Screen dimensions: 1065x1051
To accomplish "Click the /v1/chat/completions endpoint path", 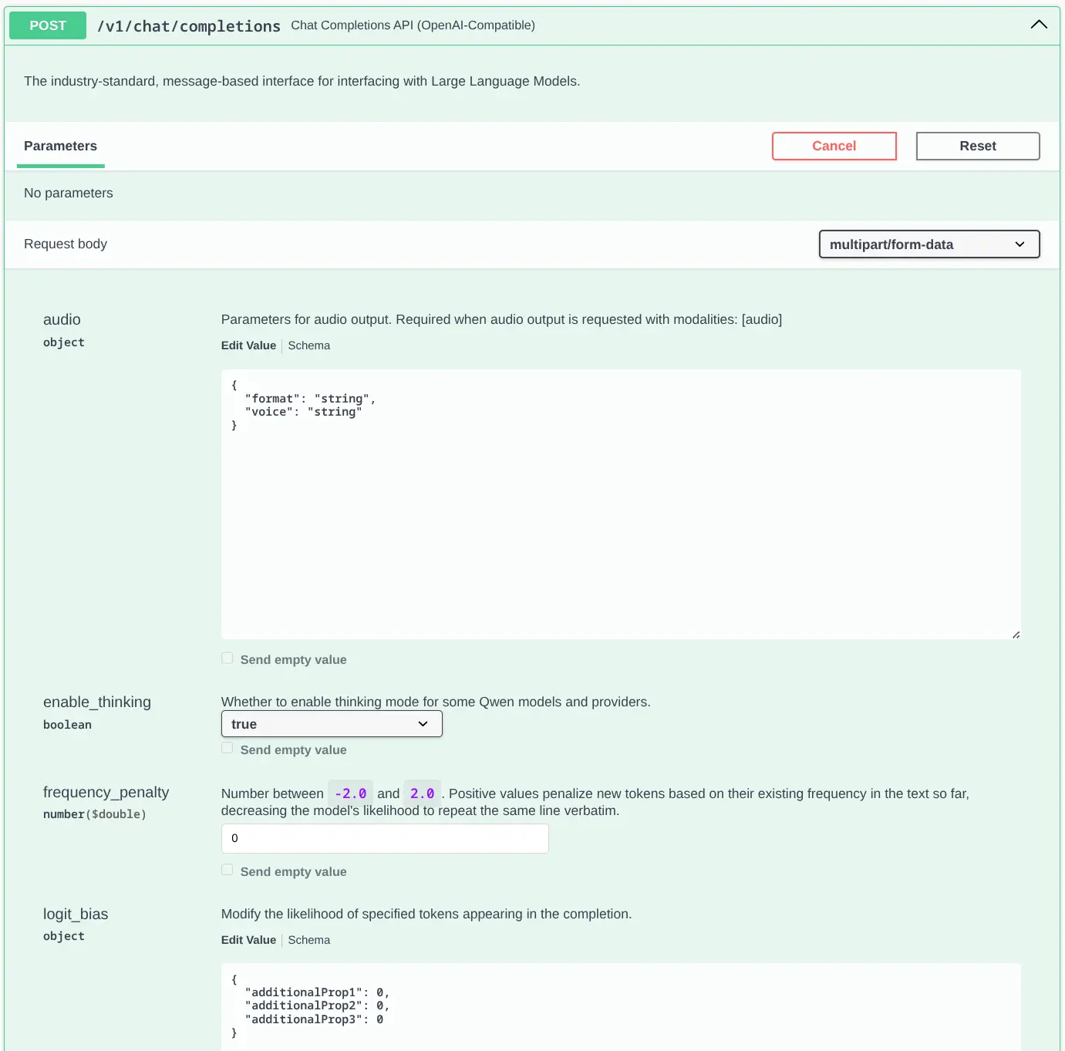I will pyautogui.click(x=188, y=26).
